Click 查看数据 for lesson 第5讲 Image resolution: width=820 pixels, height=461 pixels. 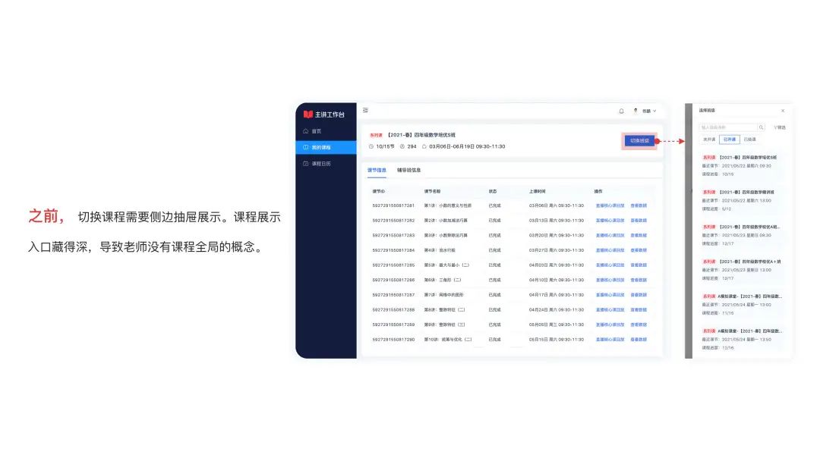point(639,265)
